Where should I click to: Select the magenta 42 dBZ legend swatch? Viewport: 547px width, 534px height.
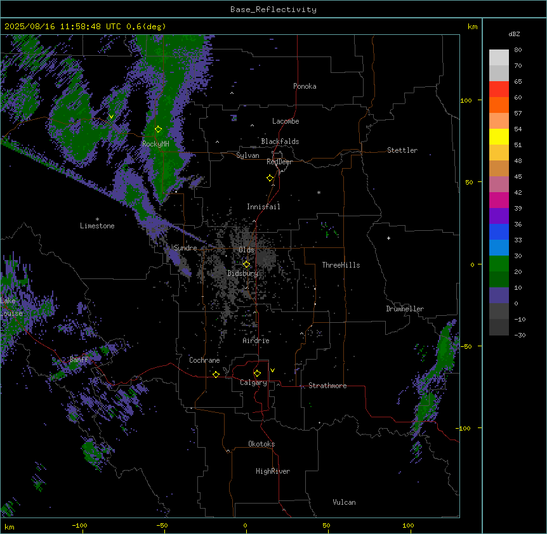tap(499, 200)
